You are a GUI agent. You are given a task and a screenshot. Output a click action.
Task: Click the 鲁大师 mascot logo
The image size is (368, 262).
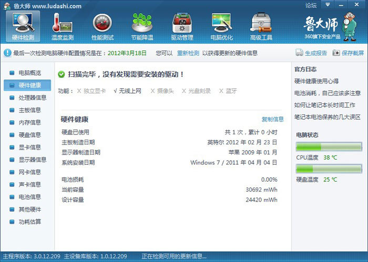pos(349,27)
